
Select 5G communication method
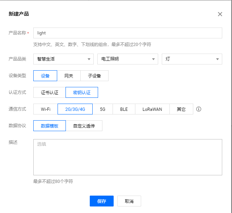[102, 109]
